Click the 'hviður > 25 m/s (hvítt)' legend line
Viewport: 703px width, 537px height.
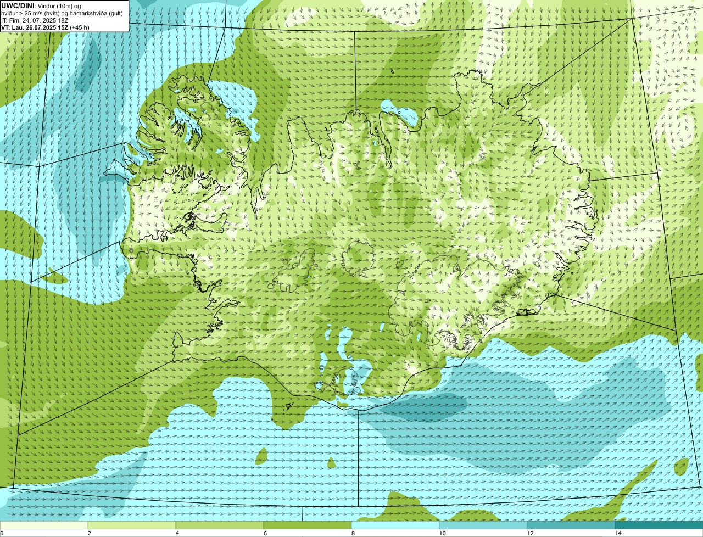(63, 13)
